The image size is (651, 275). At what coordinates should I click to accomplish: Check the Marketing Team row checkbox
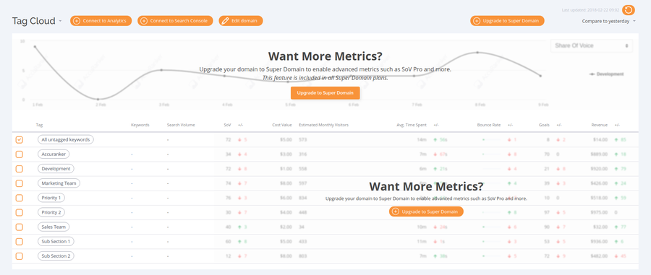(19, 183)
